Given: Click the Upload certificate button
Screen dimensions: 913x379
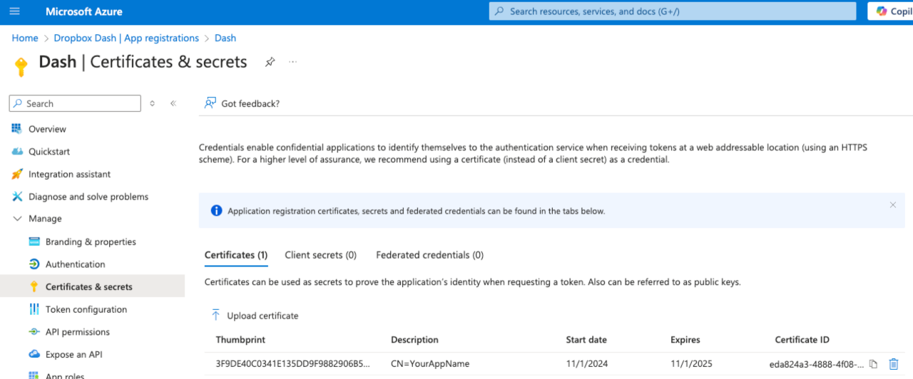Looking at the screenshot, I should click(x=255, y=316).
